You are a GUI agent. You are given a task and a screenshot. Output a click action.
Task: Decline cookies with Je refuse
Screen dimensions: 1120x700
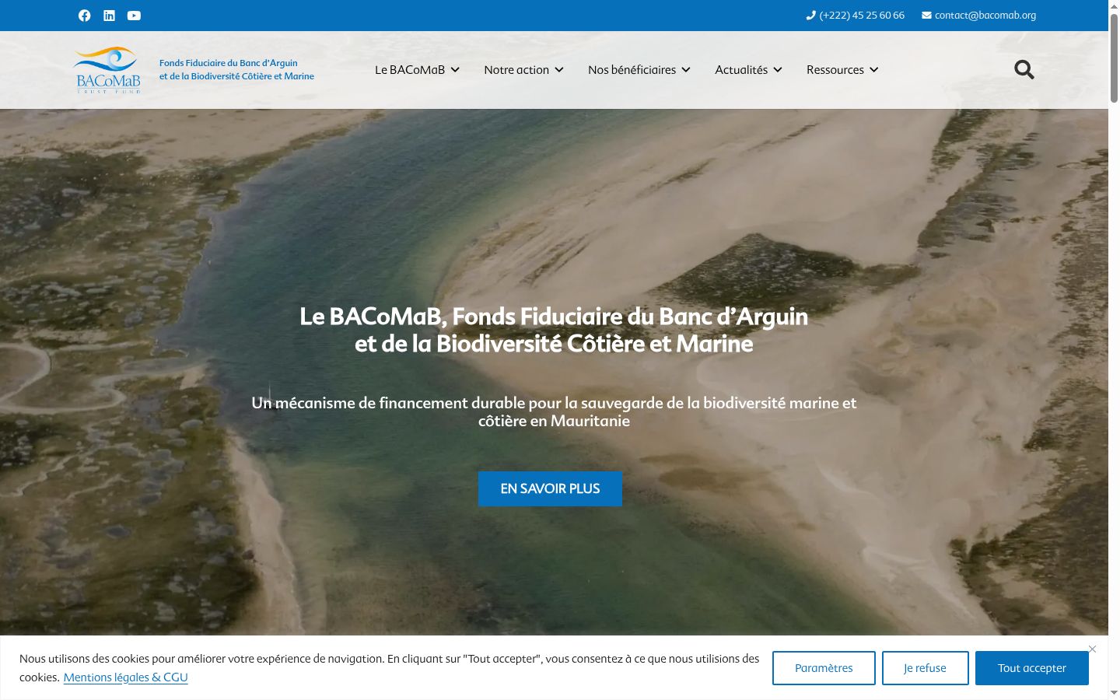926,668
